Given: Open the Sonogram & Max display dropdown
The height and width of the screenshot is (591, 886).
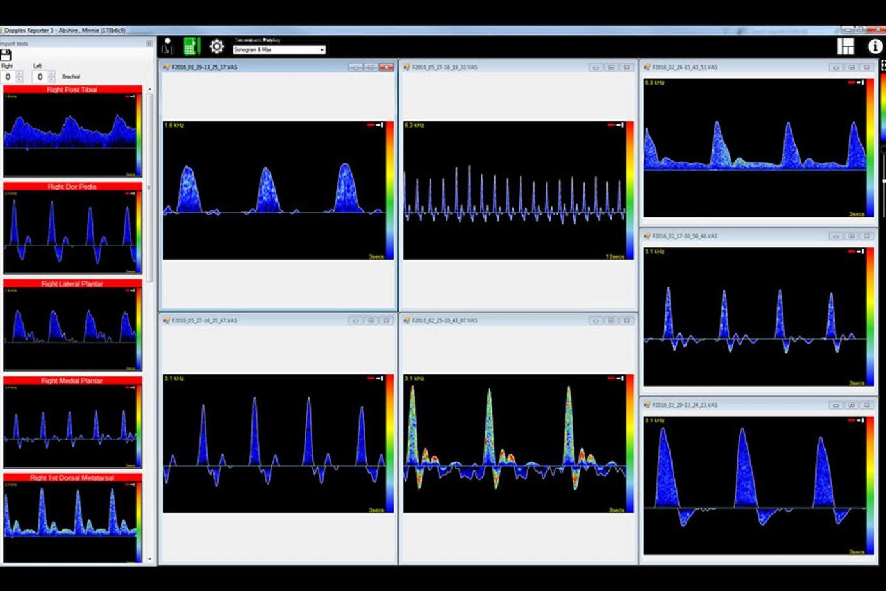Looking at the screenshot, I should click(x=279, y=49).
